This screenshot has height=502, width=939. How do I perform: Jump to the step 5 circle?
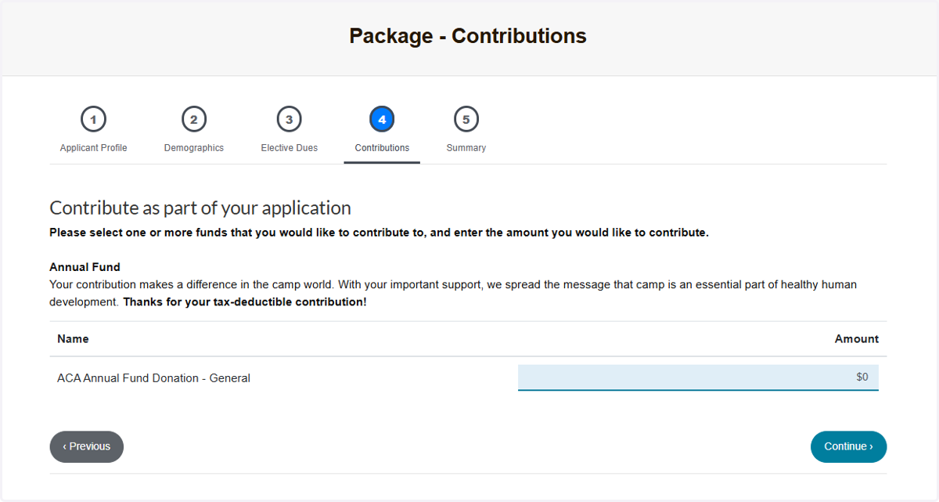(466, 120)
